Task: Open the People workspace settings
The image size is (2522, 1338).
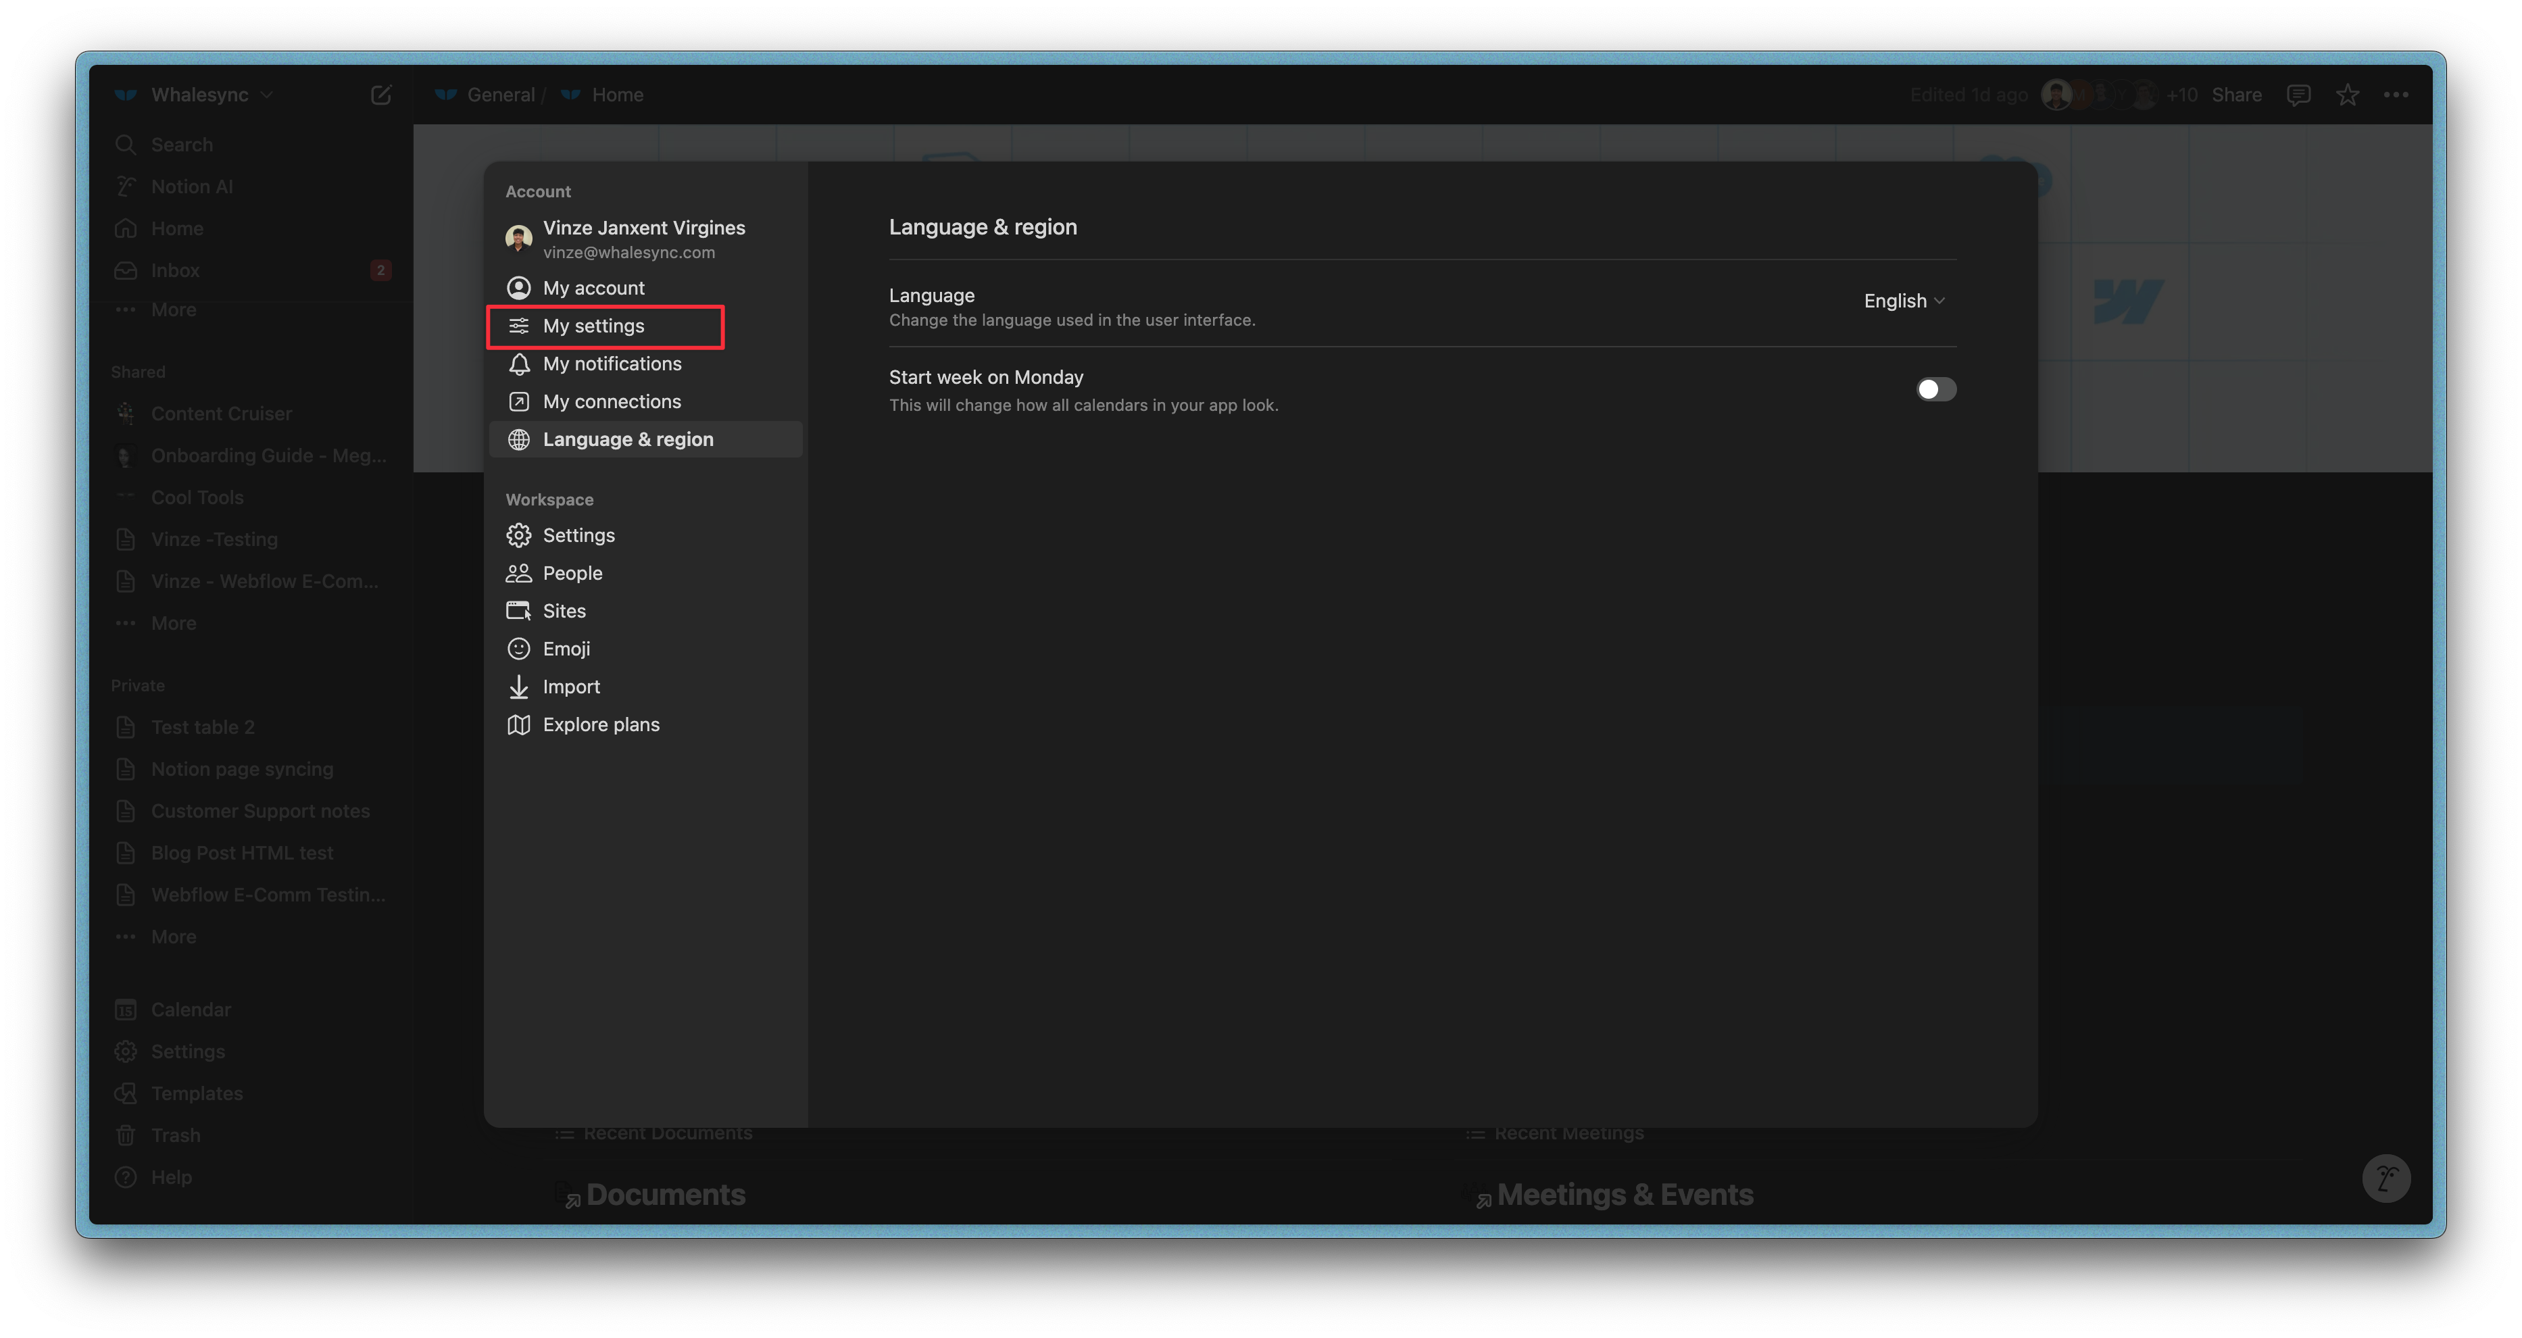Action: click(x=572, y=574)
